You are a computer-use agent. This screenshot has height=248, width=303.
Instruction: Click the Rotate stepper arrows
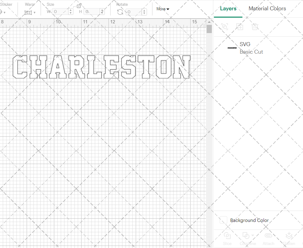point(144,12)
